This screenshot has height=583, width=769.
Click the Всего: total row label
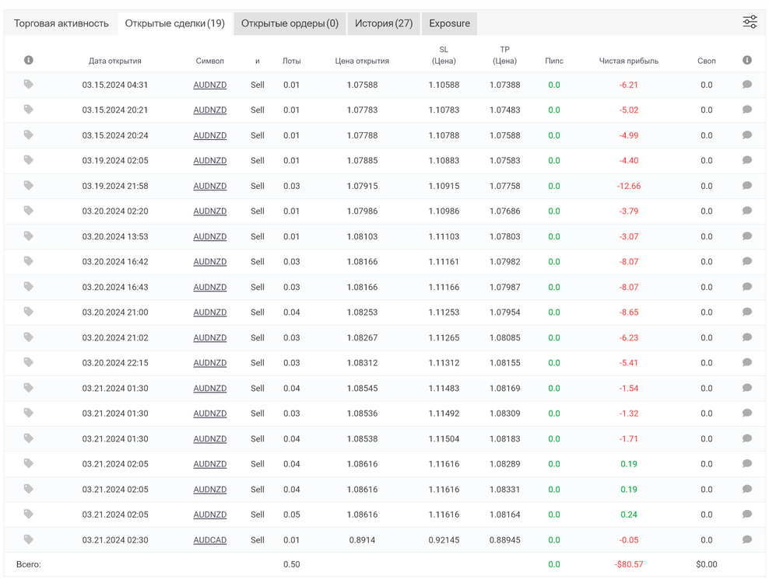[29, 564]
